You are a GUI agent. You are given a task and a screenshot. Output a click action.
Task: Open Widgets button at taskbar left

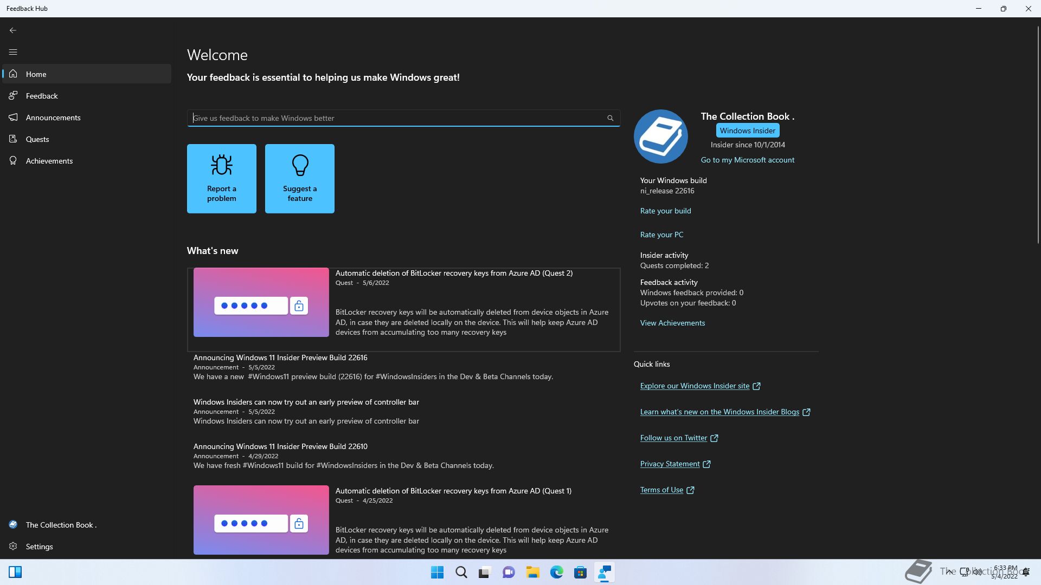[15, 572]
